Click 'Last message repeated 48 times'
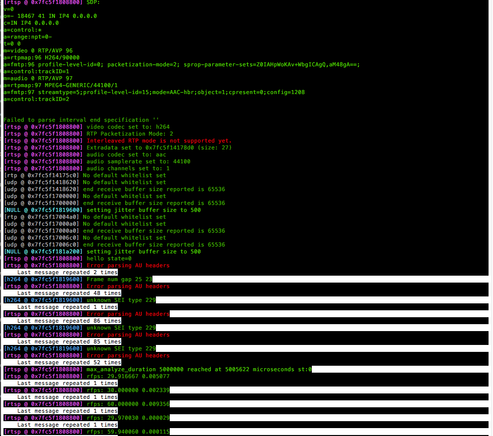493x436 pixels. point(69,293)
